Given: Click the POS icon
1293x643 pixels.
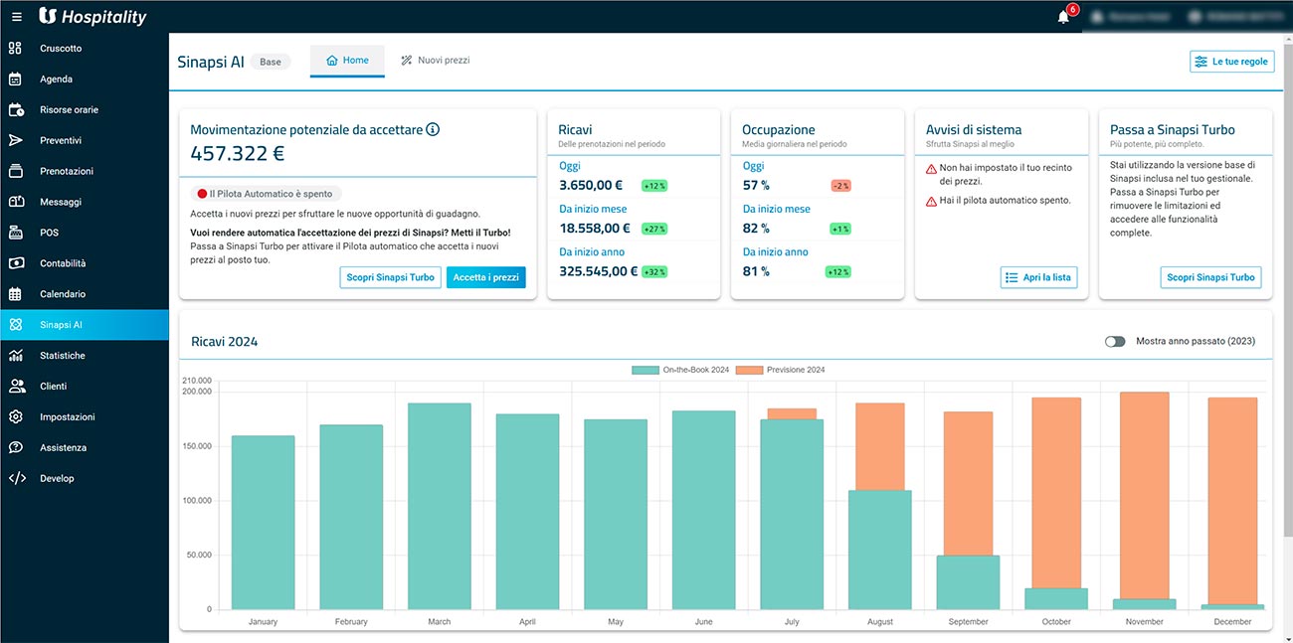Looking at the screenshot, I should click(x=15, y=233).
